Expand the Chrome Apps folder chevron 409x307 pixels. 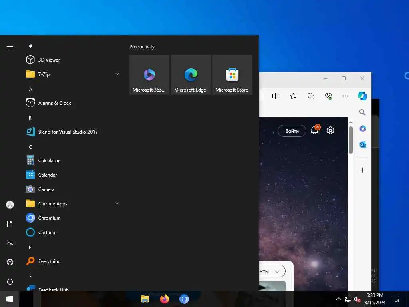click(x=117, y=203)
